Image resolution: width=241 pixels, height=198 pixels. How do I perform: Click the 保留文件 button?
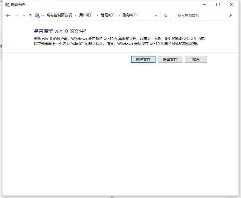pos(170,59)
